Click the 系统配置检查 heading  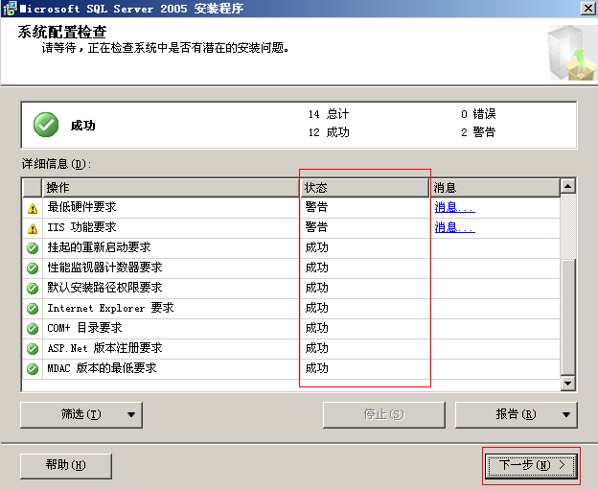pyautogui.click(x=62, y=32)
